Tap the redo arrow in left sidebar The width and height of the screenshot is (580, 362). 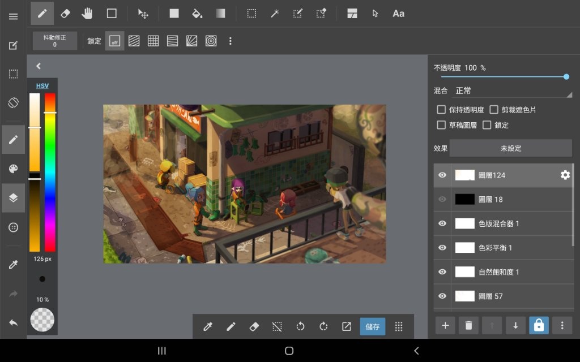tap(14, 294)
